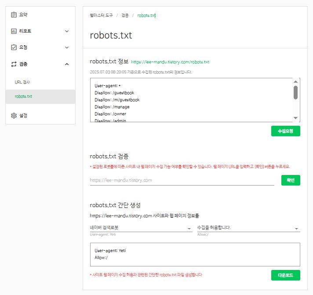Click the 검증 refresh arrows icon
The height and width of the screenshot is (295, 313).
(x=14, y=64)
